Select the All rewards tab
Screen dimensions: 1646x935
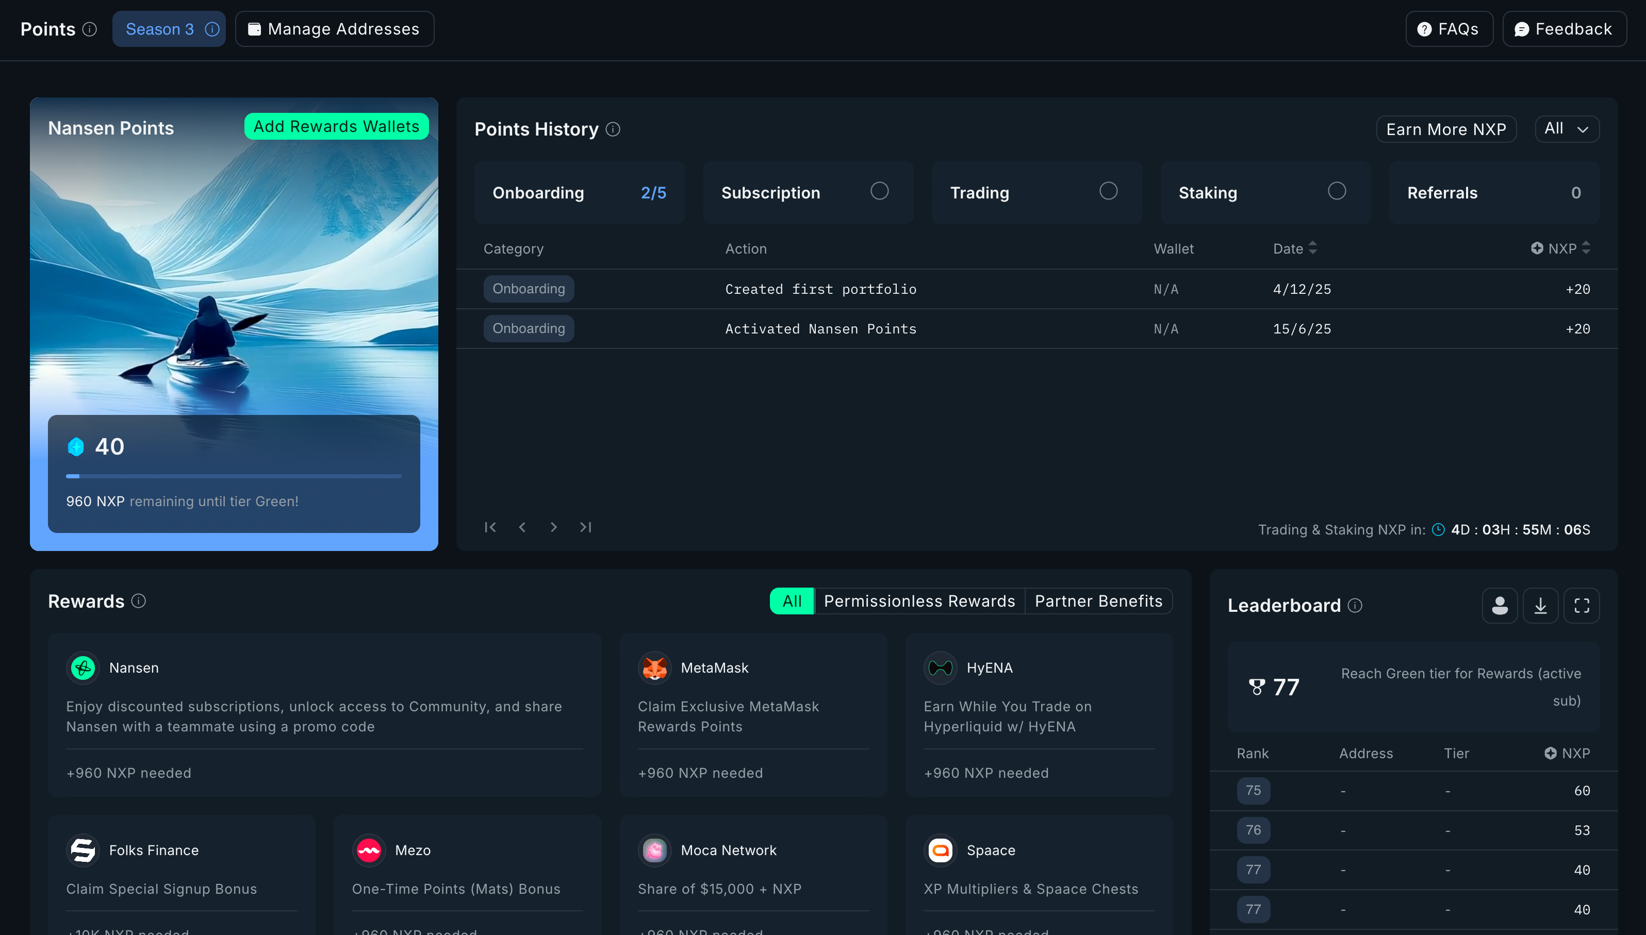pyautogui.click(x=792, y=600)
